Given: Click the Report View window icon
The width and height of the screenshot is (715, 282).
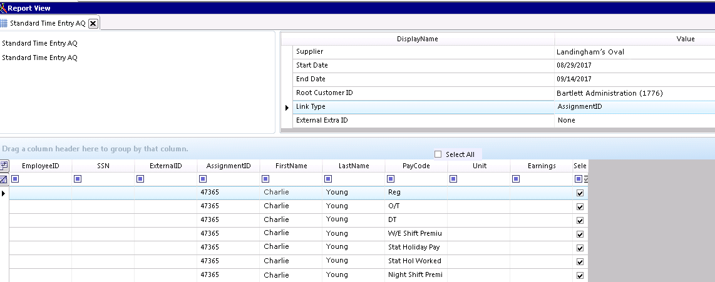Looking at the screenshot, I should pyautogui.click(x=3, y=8).
